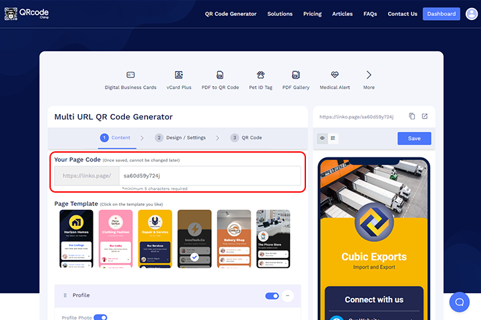Image resolution: width=481 pixels, height=320 pixels.
Task: Choose the Medical Alert icon
Action: coord(335,75)
